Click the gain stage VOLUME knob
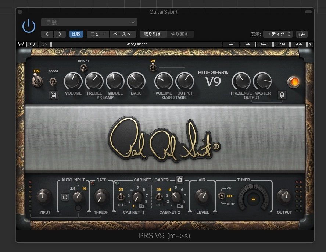The height and width of the screenshot is (252, 326). pyautogui.click(x=164, y=81)
